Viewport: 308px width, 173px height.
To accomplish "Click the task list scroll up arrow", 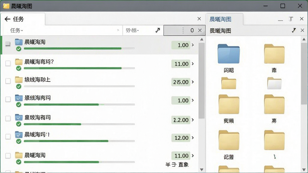I will point(202,39).
